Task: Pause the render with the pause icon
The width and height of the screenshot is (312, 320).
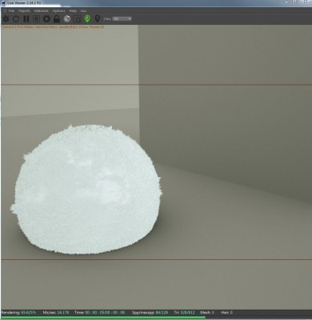Action: pos(26,19)
